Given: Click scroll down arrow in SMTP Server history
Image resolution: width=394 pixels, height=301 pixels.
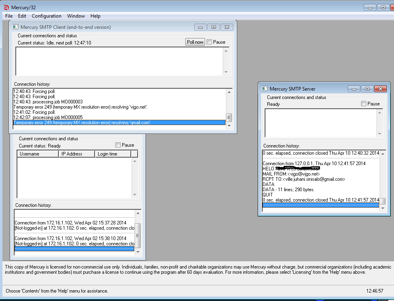Looking at the screenshot, I should (383, 208).
